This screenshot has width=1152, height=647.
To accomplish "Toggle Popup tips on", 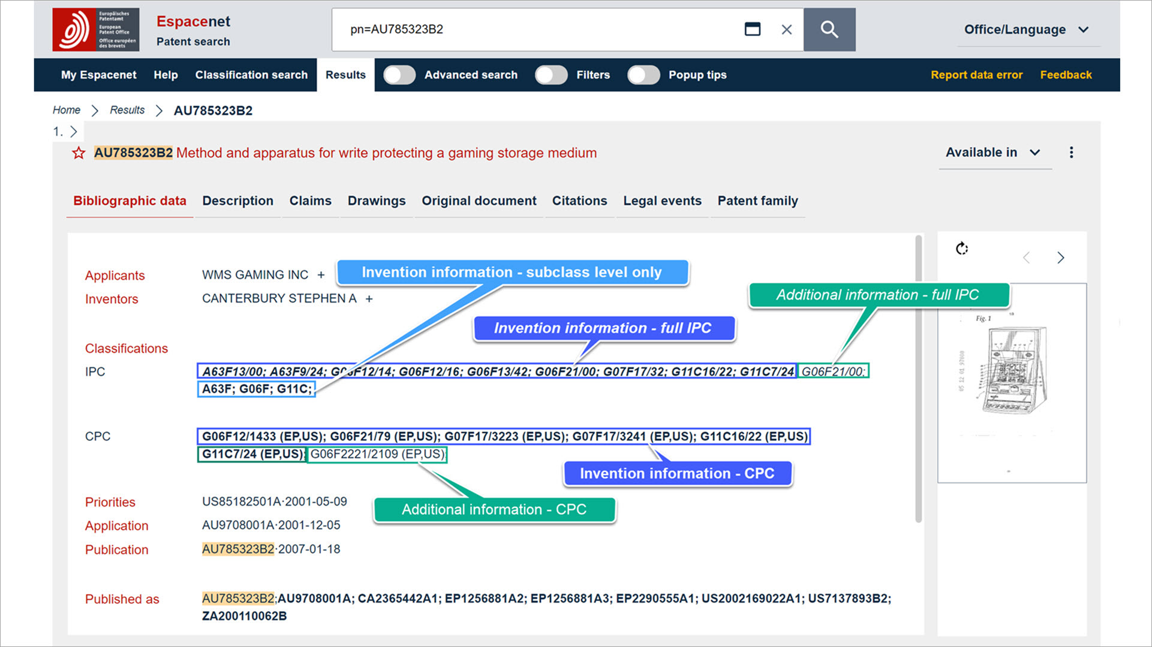I will click(x=643, y=75).
